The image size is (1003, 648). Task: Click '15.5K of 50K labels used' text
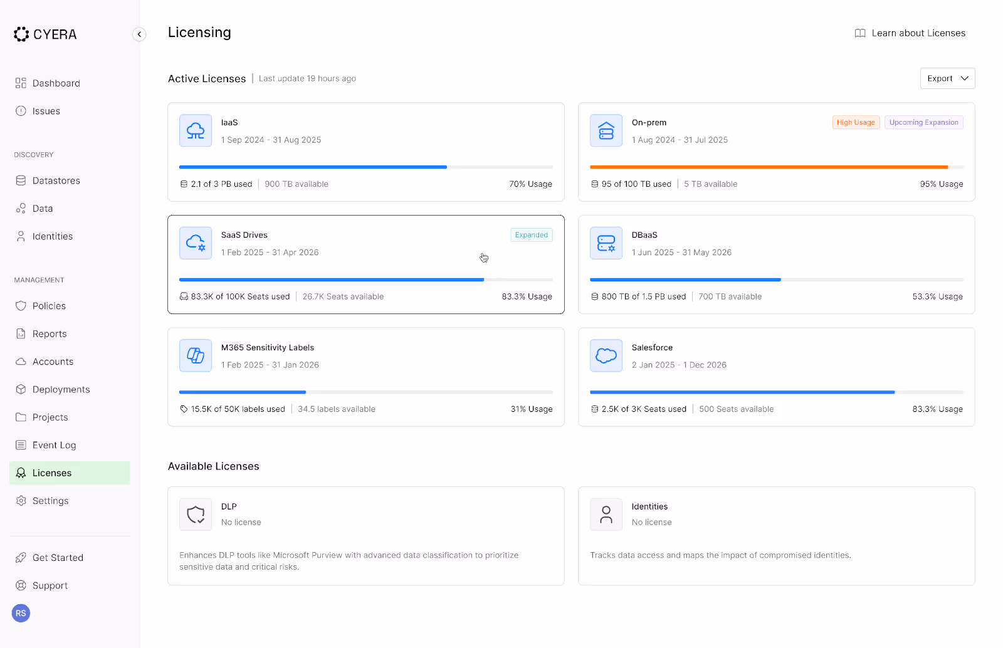pos(238,409)
